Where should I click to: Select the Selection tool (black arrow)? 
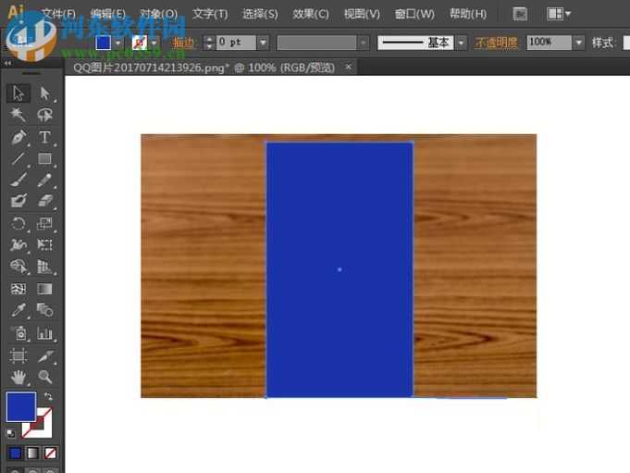click(19, 93)
